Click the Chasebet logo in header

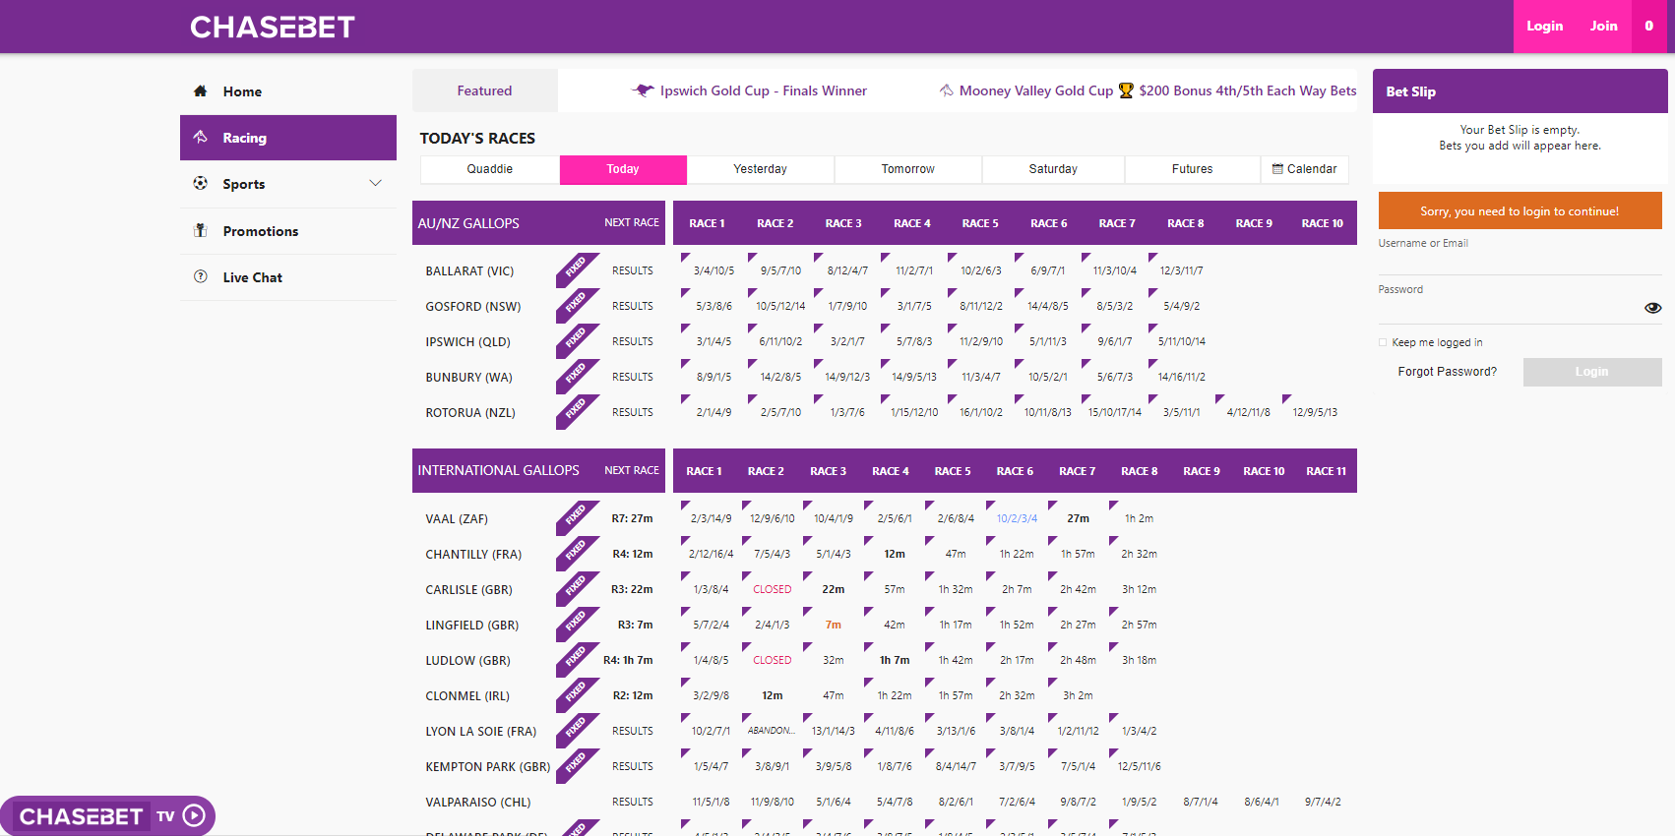tap(273, 27)
